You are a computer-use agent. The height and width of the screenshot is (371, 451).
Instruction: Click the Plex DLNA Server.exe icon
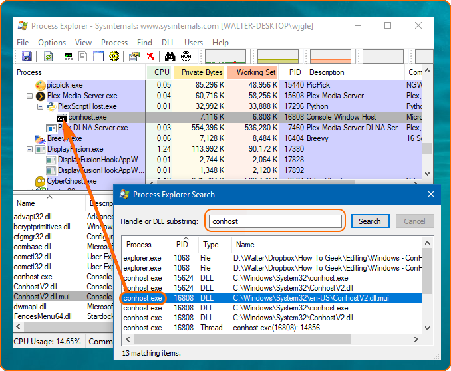click(x=51, y=128)
